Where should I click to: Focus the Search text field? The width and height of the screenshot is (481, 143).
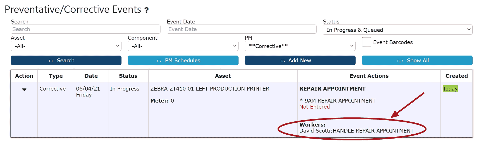[85, 29]
